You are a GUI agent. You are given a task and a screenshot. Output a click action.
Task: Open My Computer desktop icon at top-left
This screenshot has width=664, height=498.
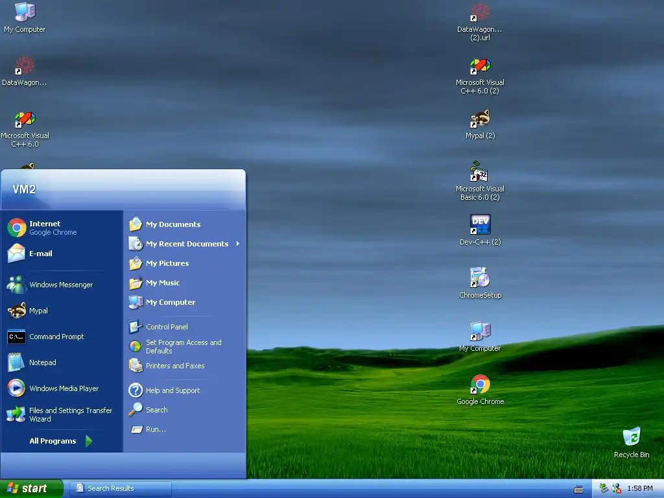tap(25, 18)
